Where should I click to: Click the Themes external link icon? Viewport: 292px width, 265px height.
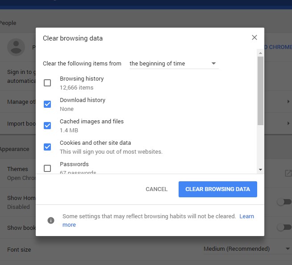[288, 173]
